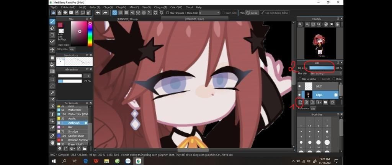Select the Smudge brush

[72, 131]
